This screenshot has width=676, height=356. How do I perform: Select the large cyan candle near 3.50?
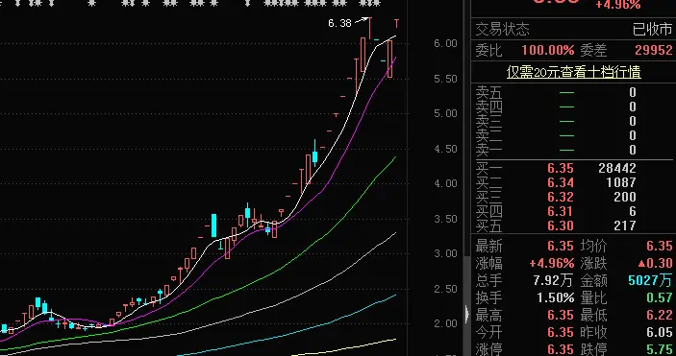pyautogui.click(x=213, y=225)
